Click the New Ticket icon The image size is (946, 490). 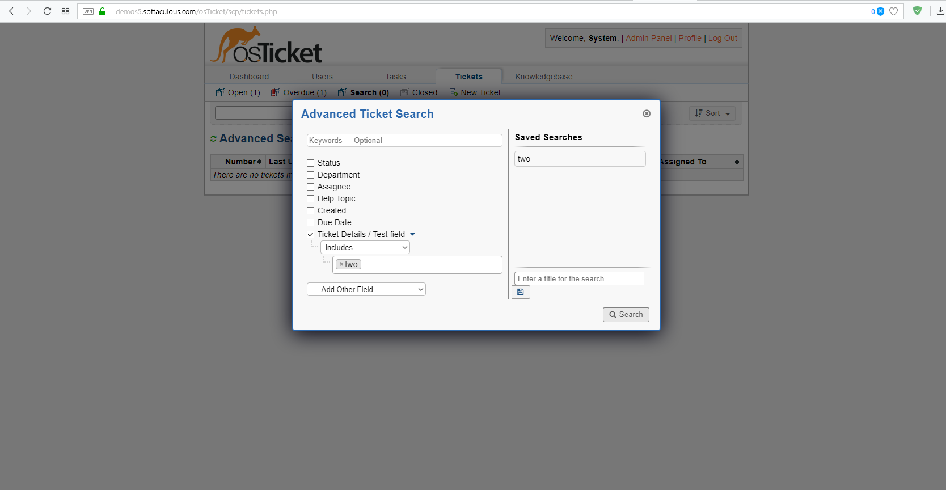[453, 92]
